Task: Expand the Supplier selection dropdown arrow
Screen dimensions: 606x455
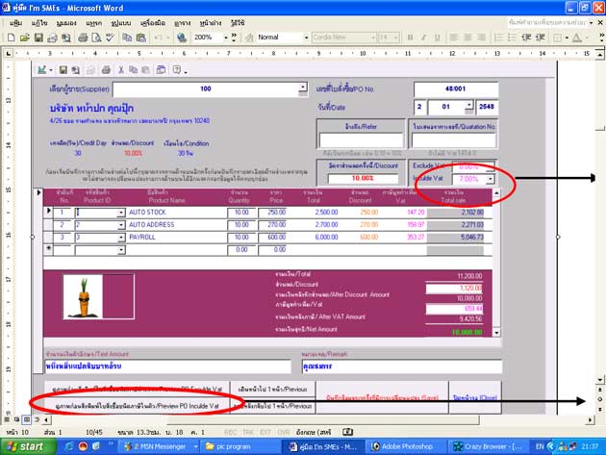Action: click(x=304, y=88)
